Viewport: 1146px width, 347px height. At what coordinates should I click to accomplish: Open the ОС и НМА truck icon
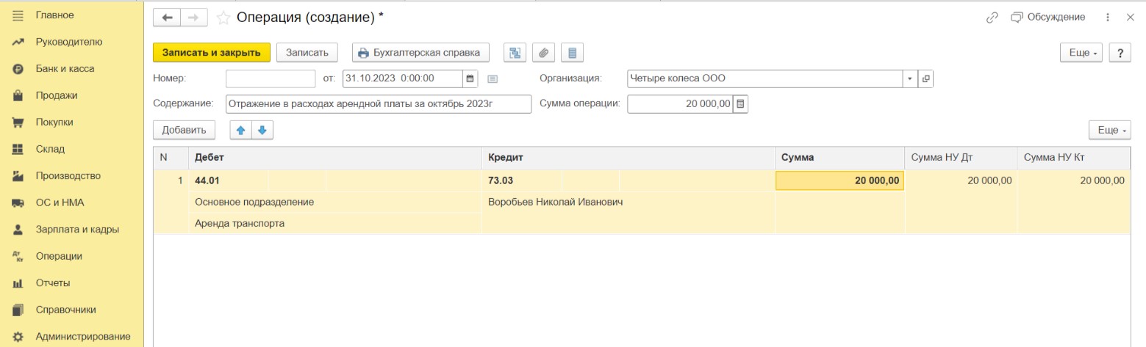point(18,202)
